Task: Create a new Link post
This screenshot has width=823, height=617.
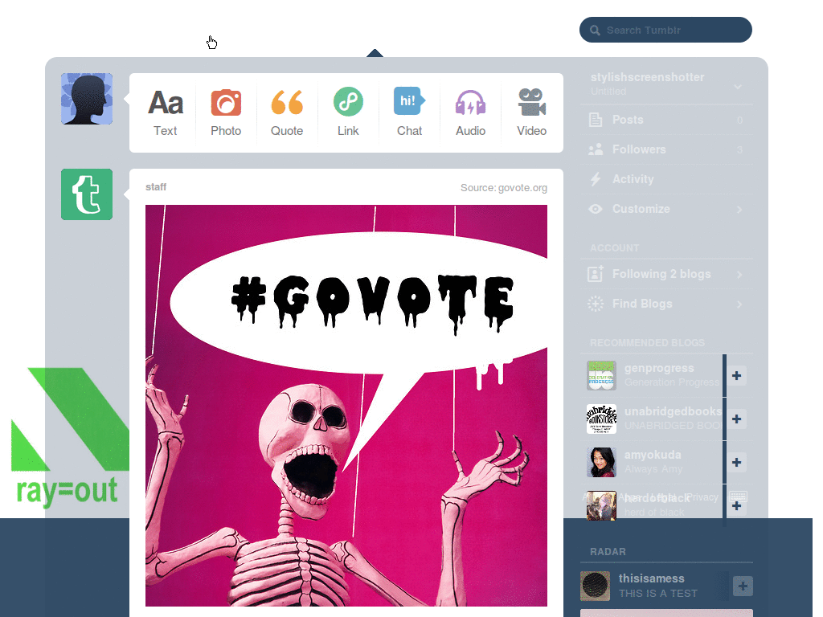Action: (348, 112)
